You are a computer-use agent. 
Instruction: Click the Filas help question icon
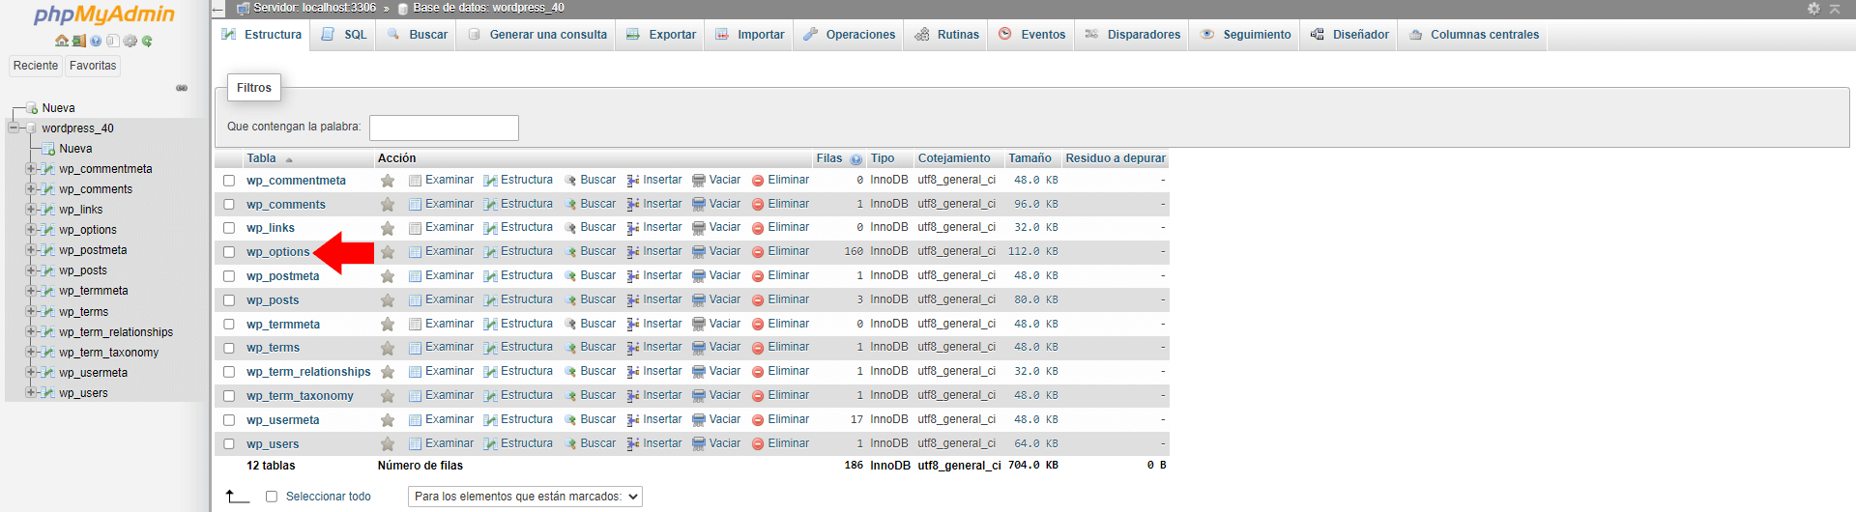pyautogui.click(x=856, y=159)
